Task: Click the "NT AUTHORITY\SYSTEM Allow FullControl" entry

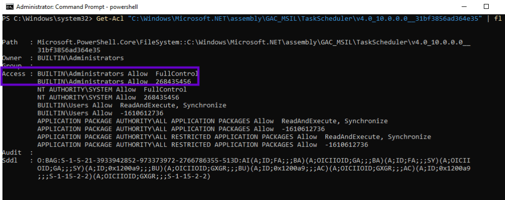Action: (x=112, y=89)
